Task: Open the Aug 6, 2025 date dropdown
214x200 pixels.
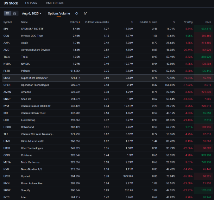Action: click(32, 13)
